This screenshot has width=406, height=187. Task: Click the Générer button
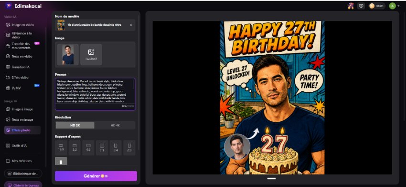coord(96,176)
